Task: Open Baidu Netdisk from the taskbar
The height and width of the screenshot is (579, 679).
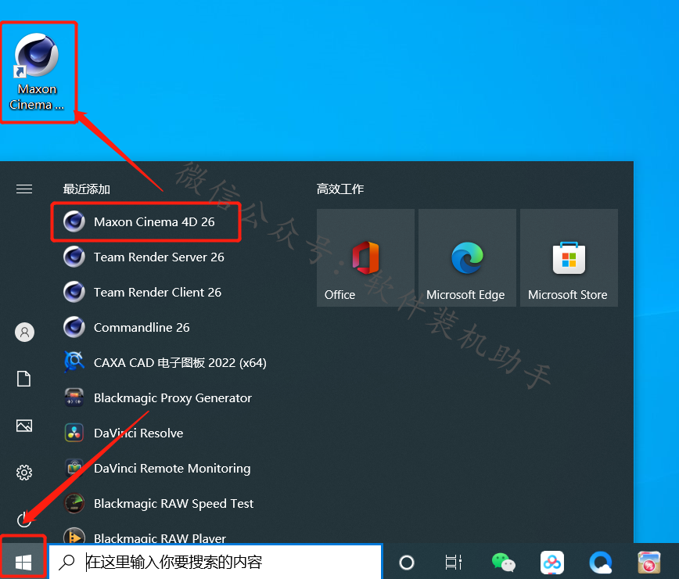Action: [x=552, y=563]
